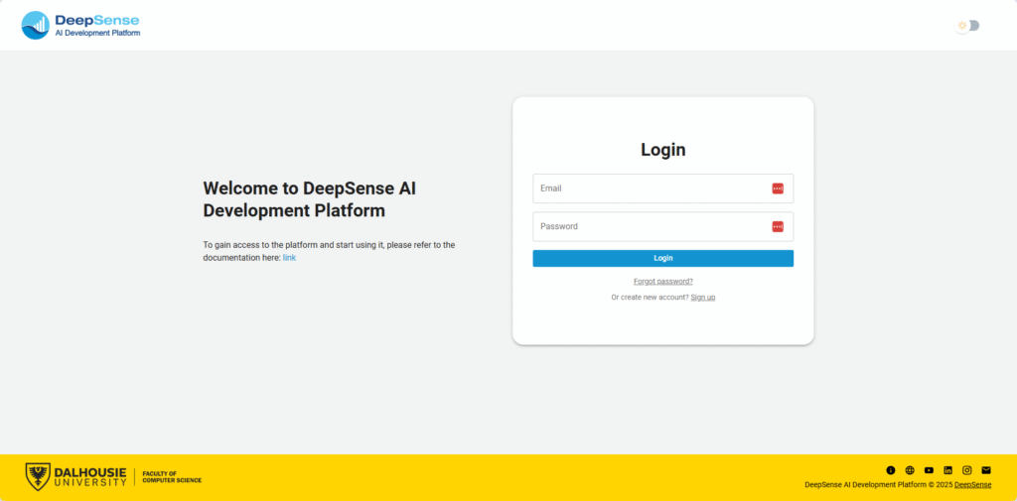Click the DeepSense logo in header
Image resolution: width=1017 pixels, height=501 pixels.
click(x=81, y=25)
